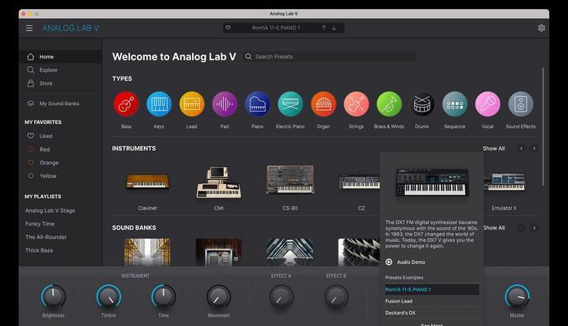The image size is (568, 326).
Task: Click the vertical scrollbar of the home page
Action: [543, 127]
